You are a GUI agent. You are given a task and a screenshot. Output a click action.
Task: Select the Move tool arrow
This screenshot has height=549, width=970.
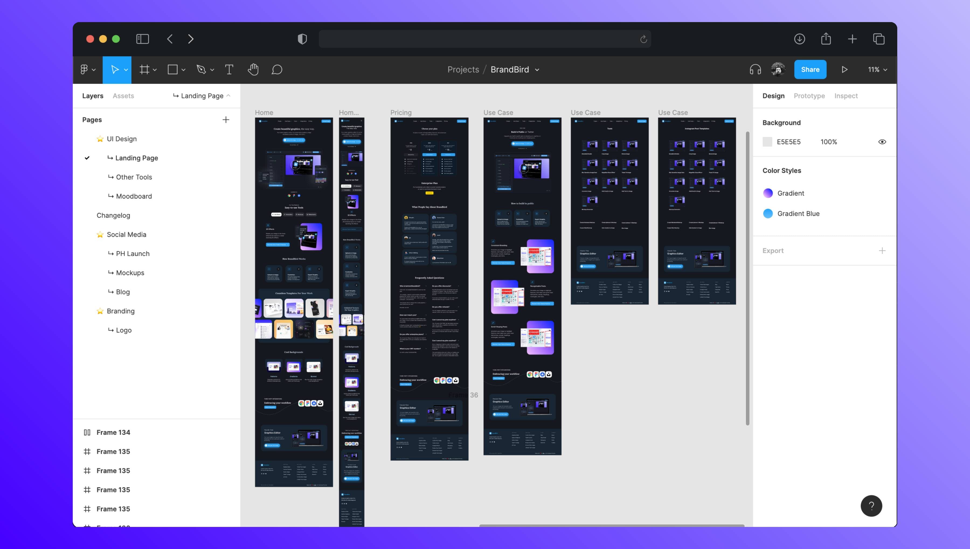pyautogui.click(x=115, y=69)
